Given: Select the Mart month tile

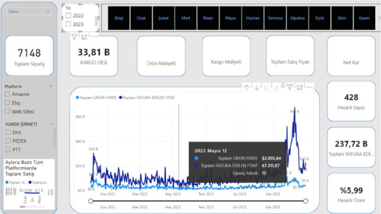Looking at the screenshot, I should [x=186, y=18].
